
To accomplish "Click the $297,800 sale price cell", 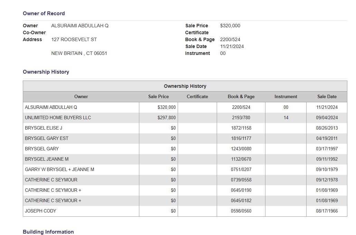I will [x=166, y=118].
